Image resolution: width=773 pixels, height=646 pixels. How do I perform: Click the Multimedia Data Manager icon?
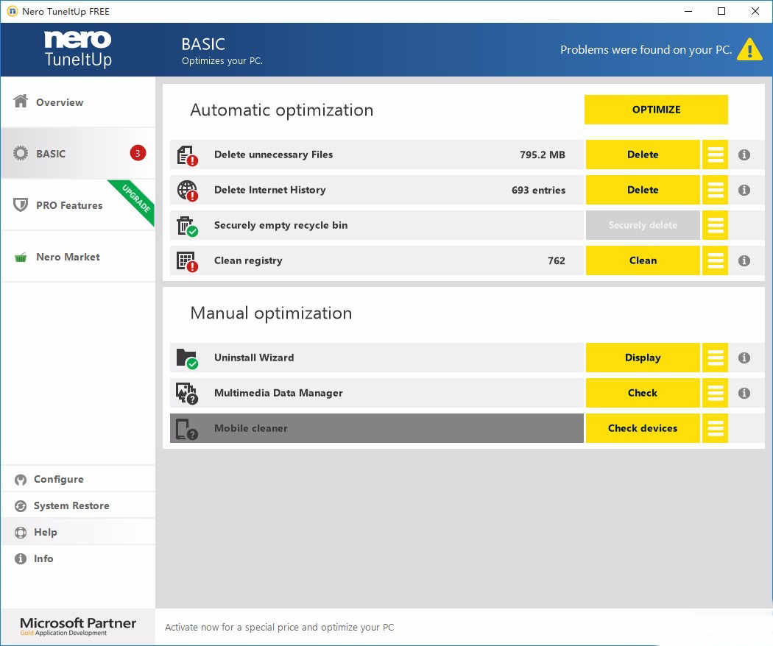click(187, 393)
